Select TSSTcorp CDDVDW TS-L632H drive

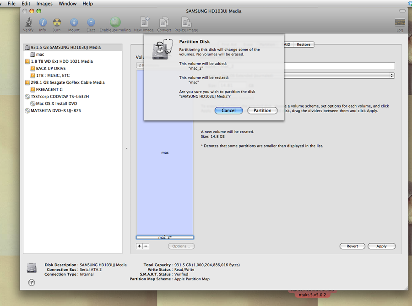tap(73, 97)
